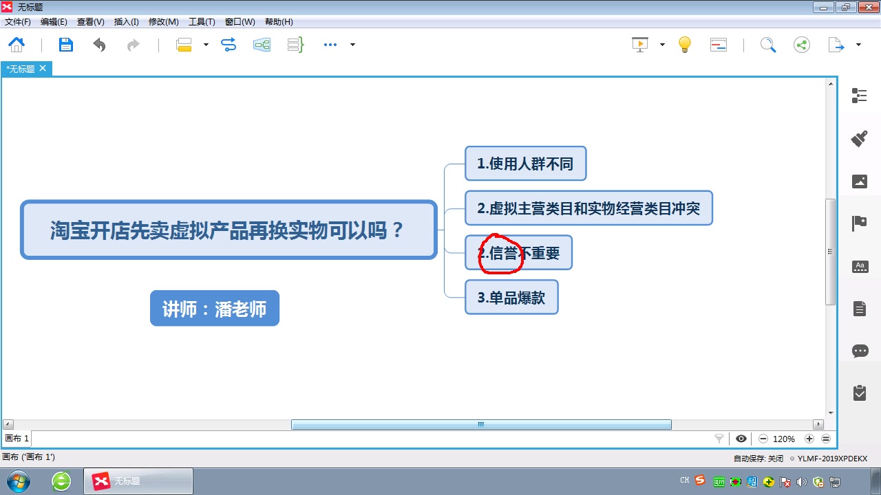Export the mind map file
The width and height of the screenshot is (881, 495).
836,45
